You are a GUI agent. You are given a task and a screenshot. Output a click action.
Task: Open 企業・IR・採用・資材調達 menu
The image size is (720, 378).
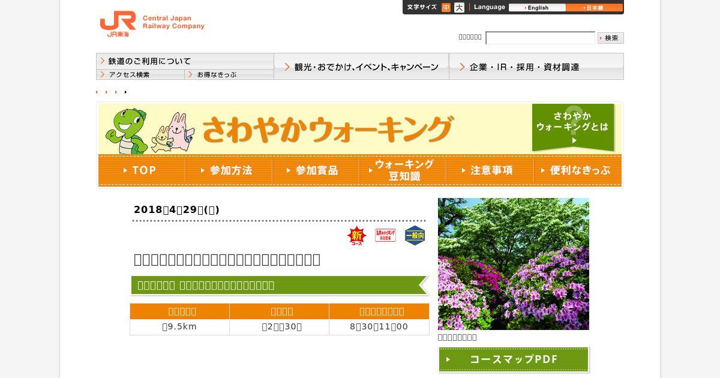coord(536,67)
